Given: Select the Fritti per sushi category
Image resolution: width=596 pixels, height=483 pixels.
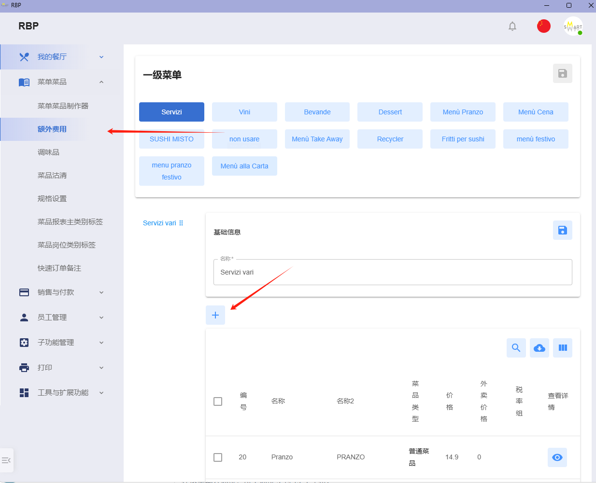Looking at the screenshot, I should tap(463, 139).
